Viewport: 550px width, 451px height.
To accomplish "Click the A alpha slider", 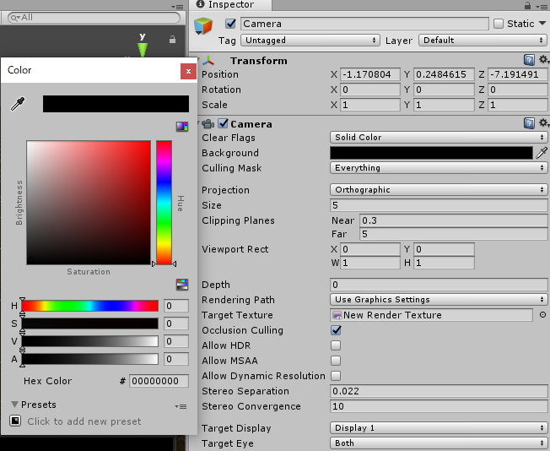I will (89, 359).
